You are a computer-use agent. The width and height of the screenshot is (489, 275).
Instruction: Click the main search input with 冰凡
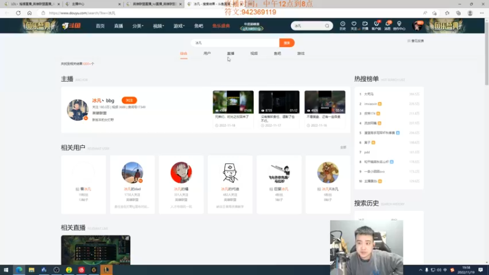click(235, 43)
